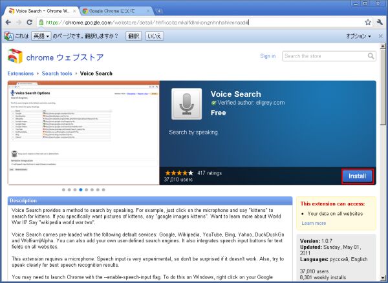This screenshot has width=388, height=283.
Task: Click the Voice Search Options screenshot preview
Action: point(83,132)
